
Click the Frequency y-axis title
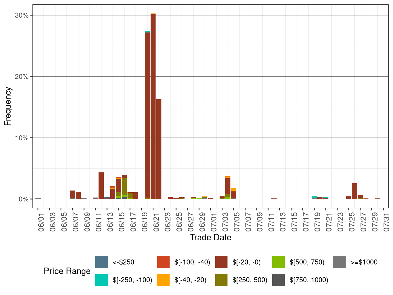click(8, 106)
